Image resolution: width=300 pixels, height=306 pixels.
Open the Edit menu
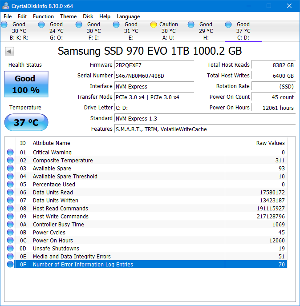[22, 16]
